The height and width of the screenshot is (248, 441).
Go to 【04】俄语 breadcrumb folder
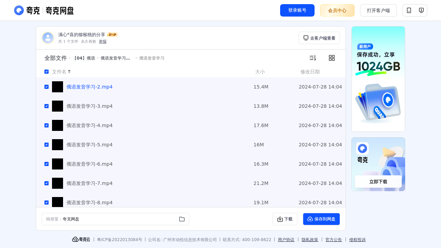point(84,58)
